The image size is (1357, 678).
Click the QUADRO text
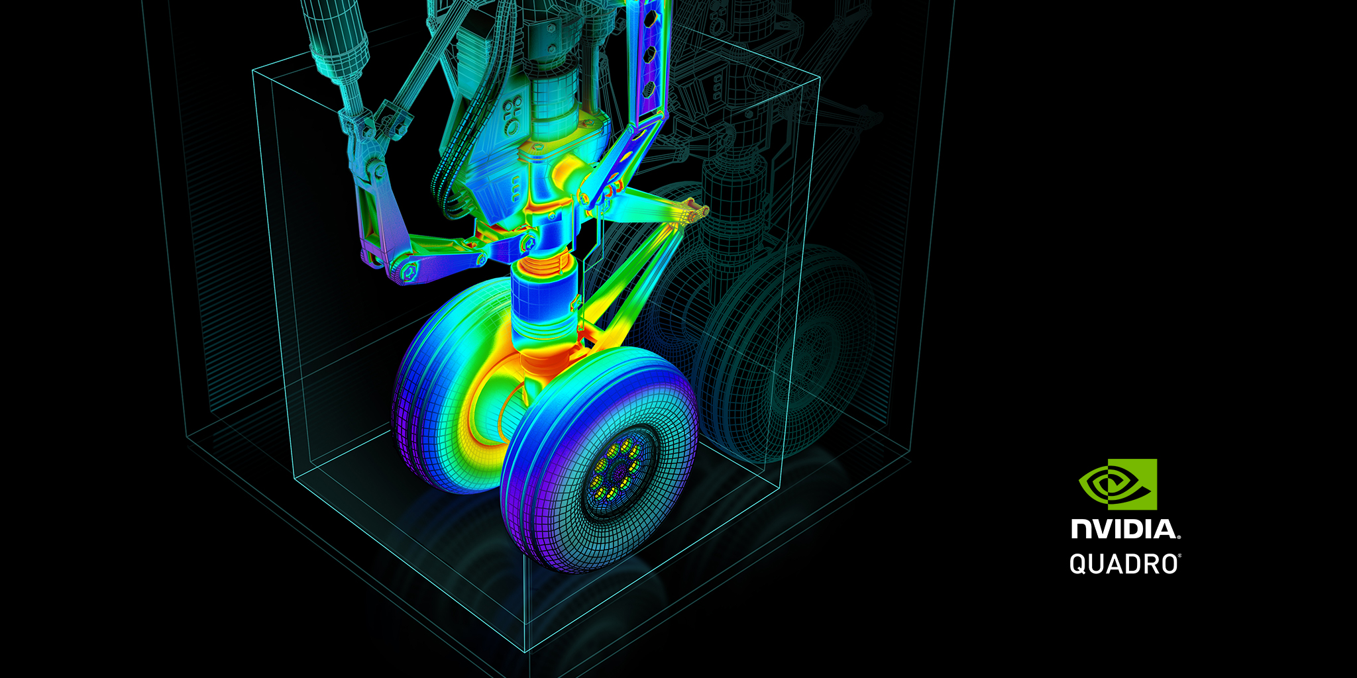(1125, 564)
